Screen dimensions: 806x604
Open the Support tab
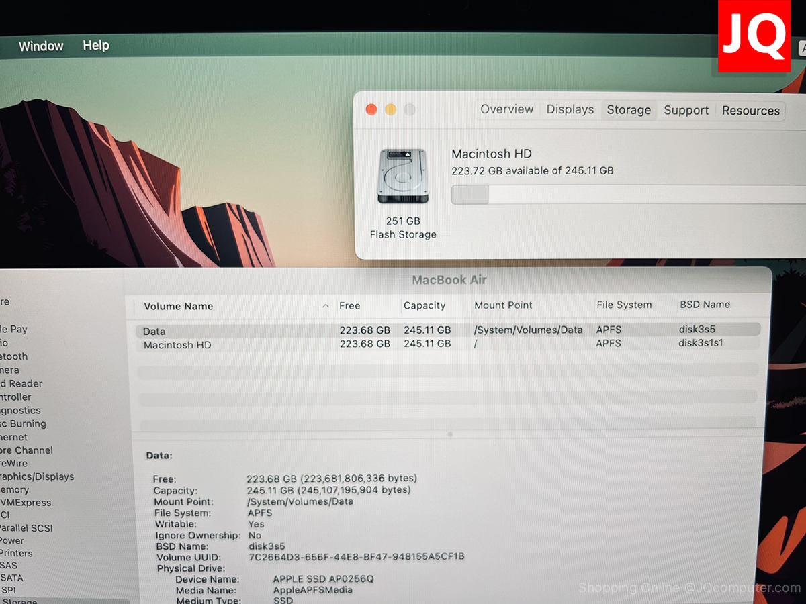686,111
